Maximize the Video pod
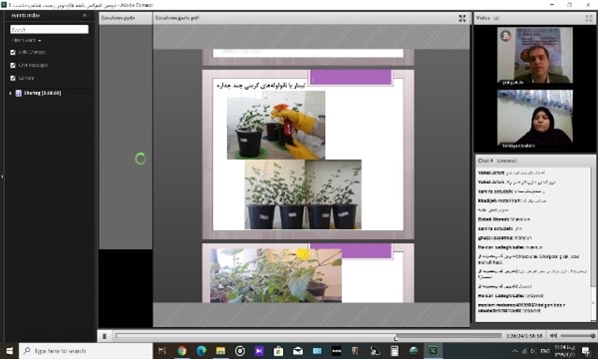 tap(588, 18)
